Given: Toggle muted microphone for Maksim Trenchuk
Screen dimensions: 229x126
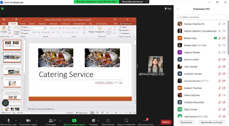Looking at the screenshot, I should point(220,88).
